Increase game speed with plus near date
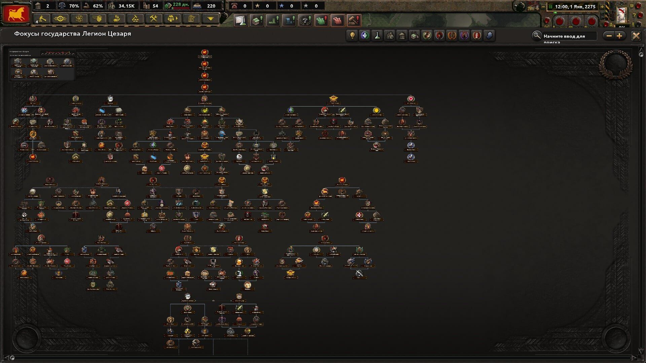This screenshot has height=363, width=646. [602, 6]
